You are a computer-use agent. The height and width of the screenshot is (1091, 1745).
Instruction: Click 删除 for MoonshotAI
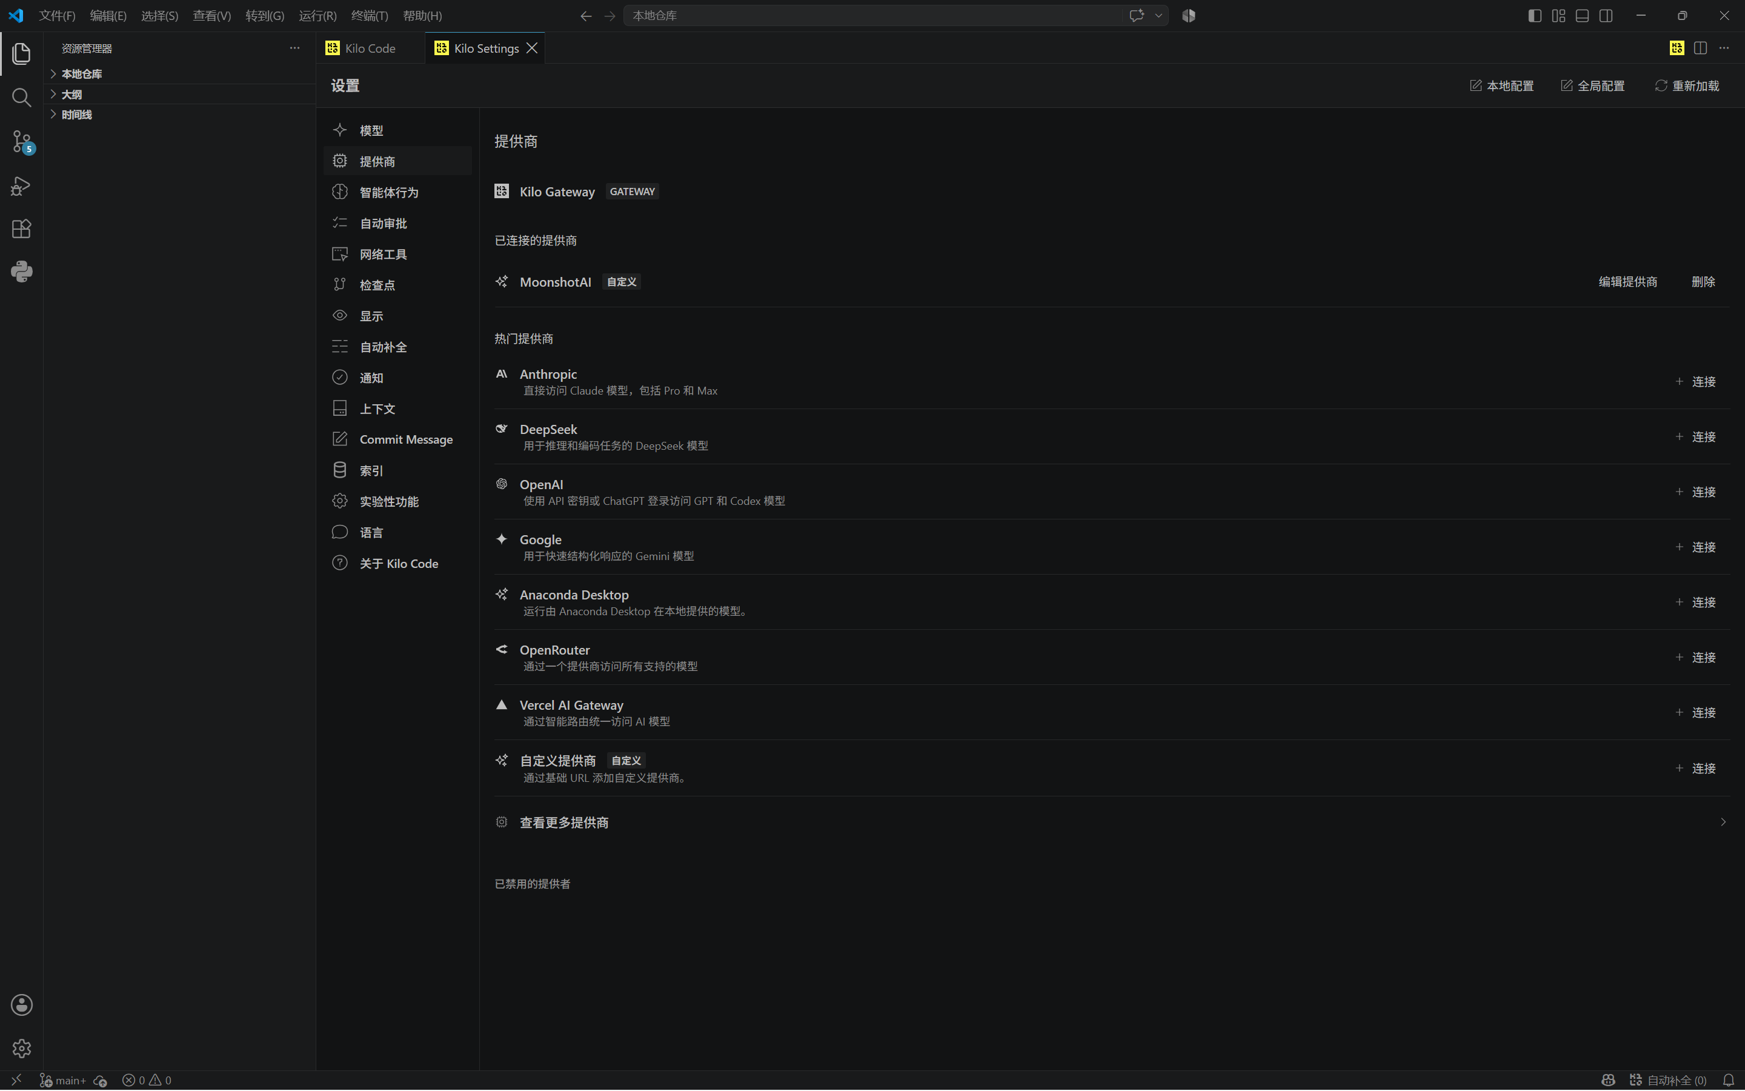1703,281
